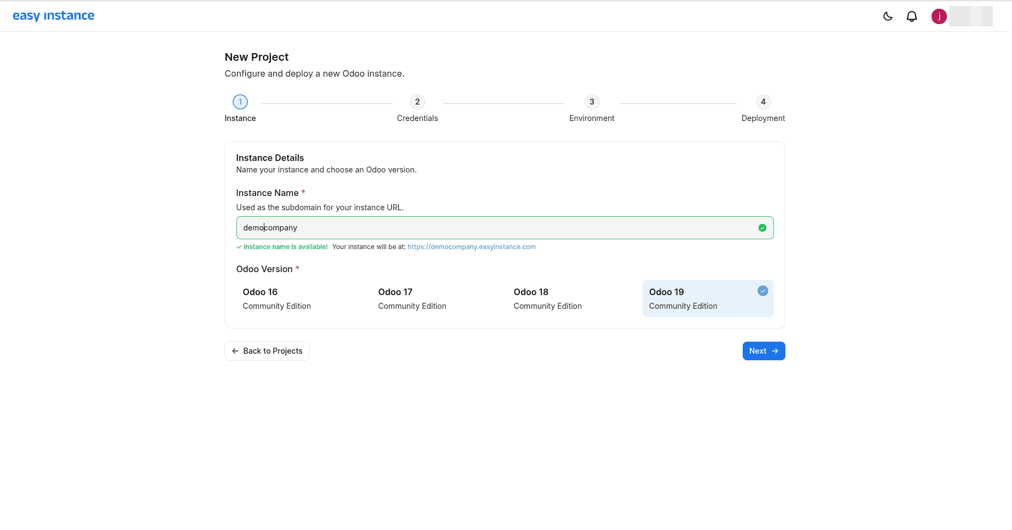Click the 'Odoo Version' label
Viewport: 1012px width, 530px height.
pyautogui.click(x=264, y=269)
